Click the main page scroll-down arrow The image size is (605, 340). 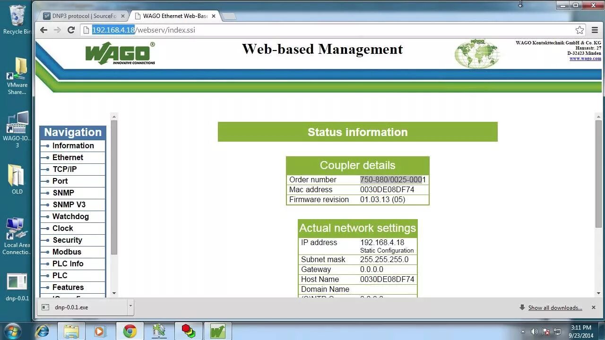click(x=598, y=293)
